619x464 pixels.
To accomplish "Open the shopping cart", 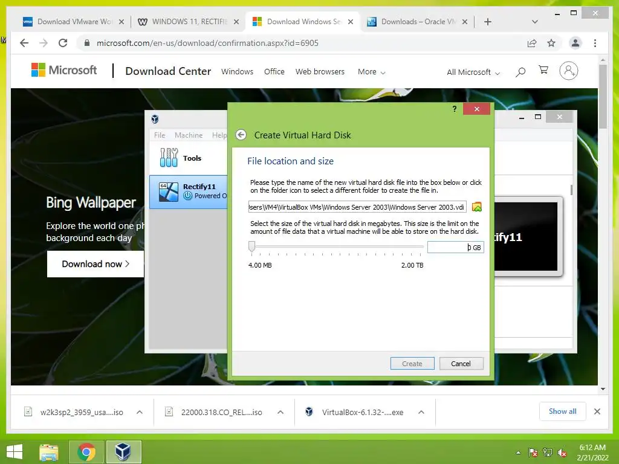I will (543, 70).
